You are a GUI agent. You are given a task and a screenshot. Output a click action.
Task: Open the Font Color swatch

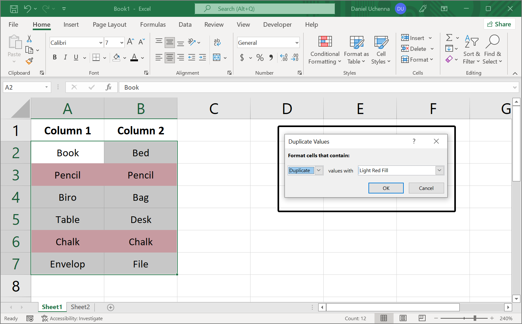point(134,57)
